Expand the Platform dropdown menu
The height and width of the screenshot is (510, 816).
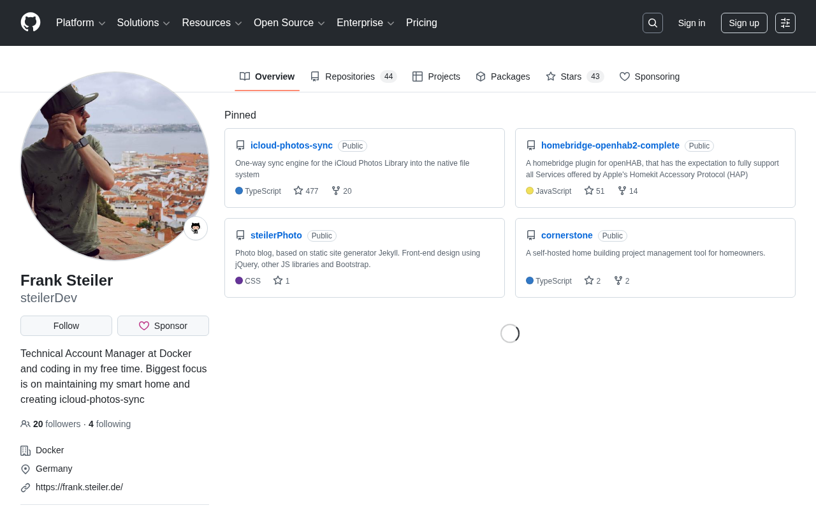click(81, 23)
